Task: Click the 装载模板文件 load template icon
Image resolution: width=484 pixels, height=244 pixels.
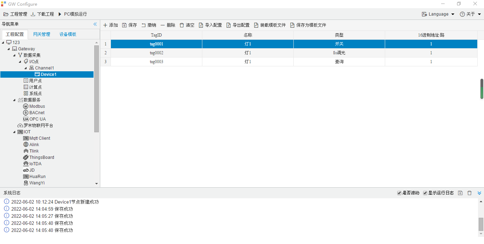Action: tap(256, 25)
